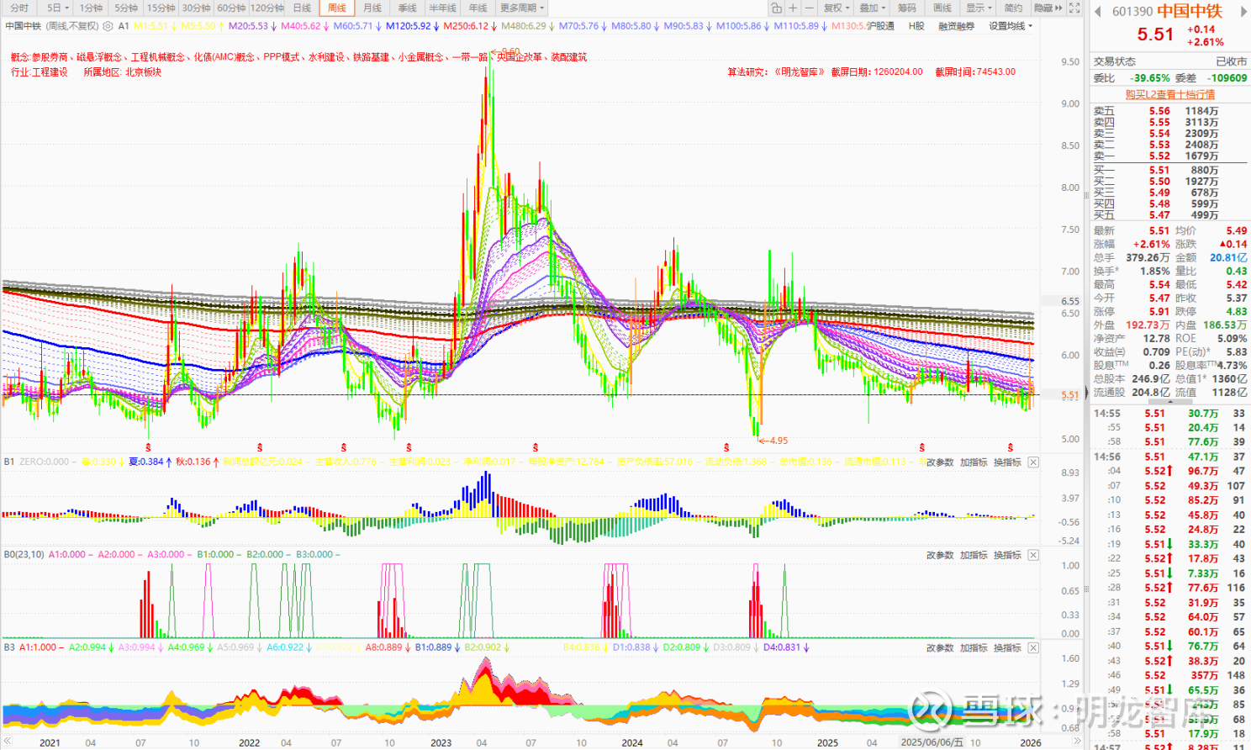
Task: Go to previous stock with left arrow
Action: click(1098, 11)
